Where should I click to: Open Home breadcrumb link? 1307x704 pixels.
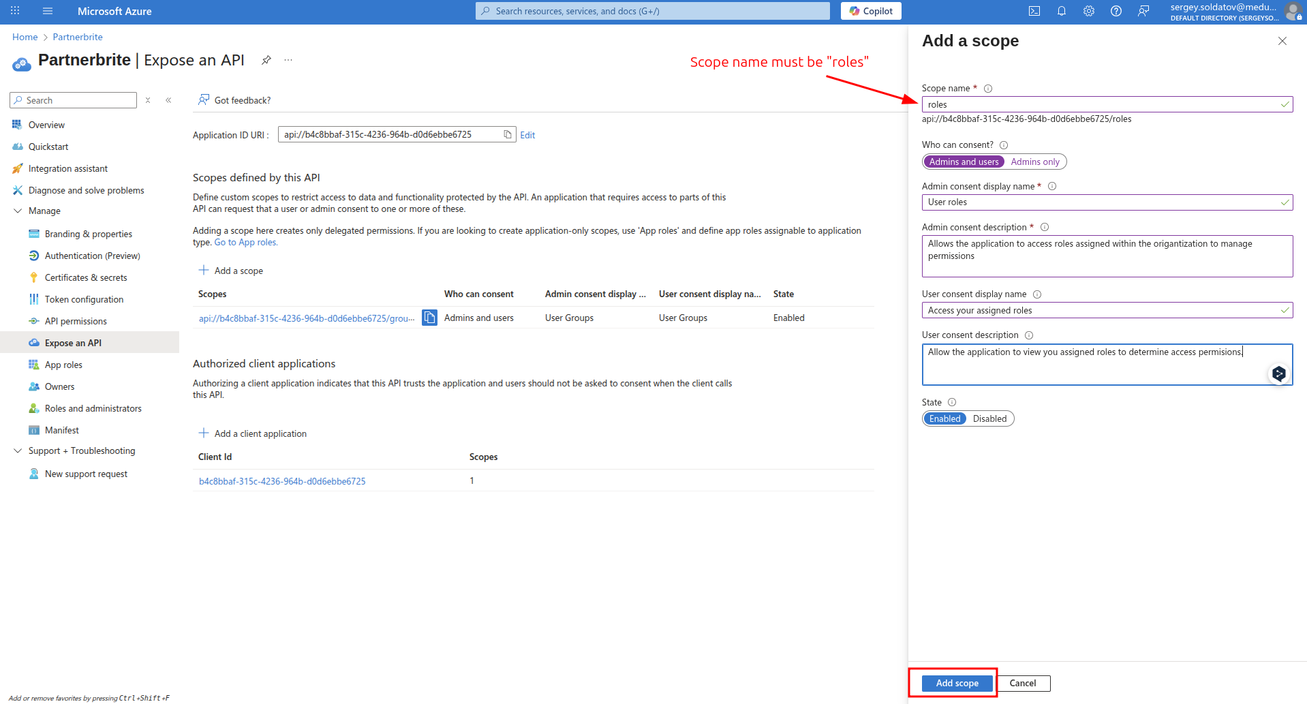pos(25,37)
